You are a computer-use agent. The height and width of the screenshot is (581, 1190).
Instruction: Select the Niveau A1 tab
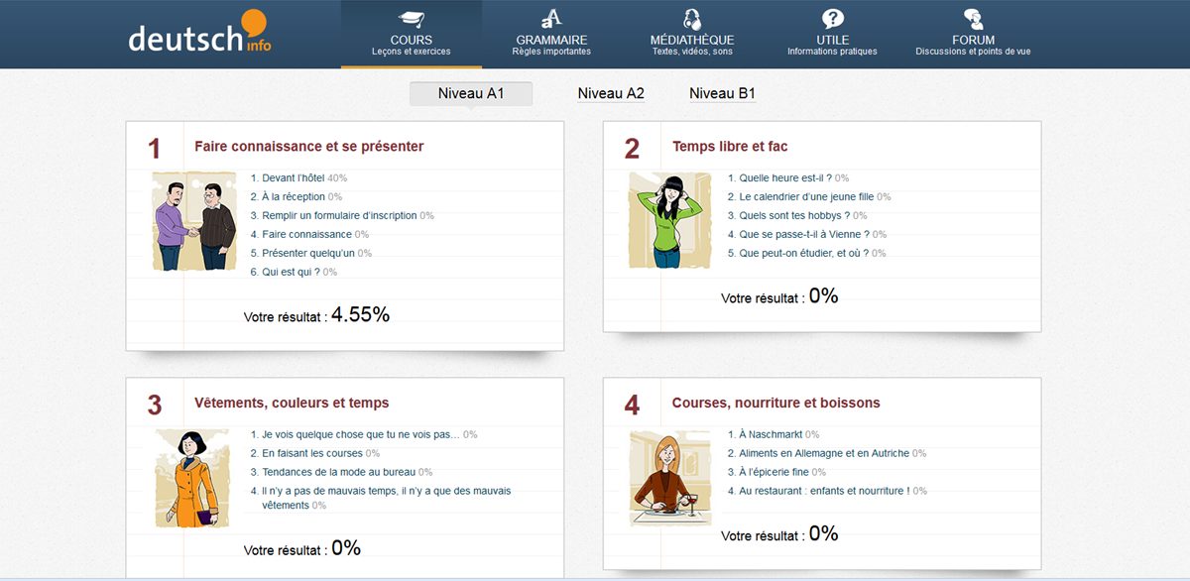coord(471,94)
